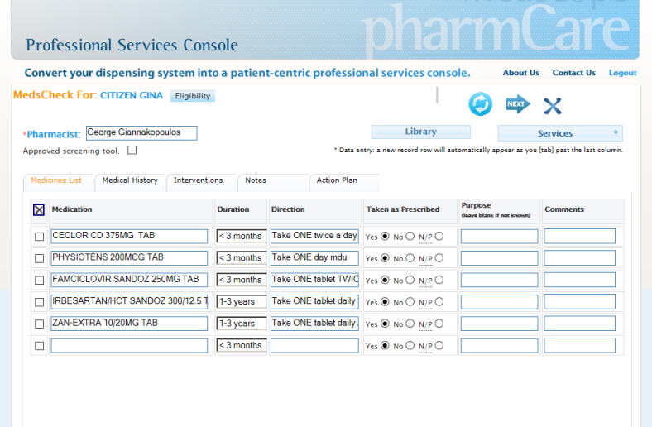Click the Eligibility button

pos(193,96)
